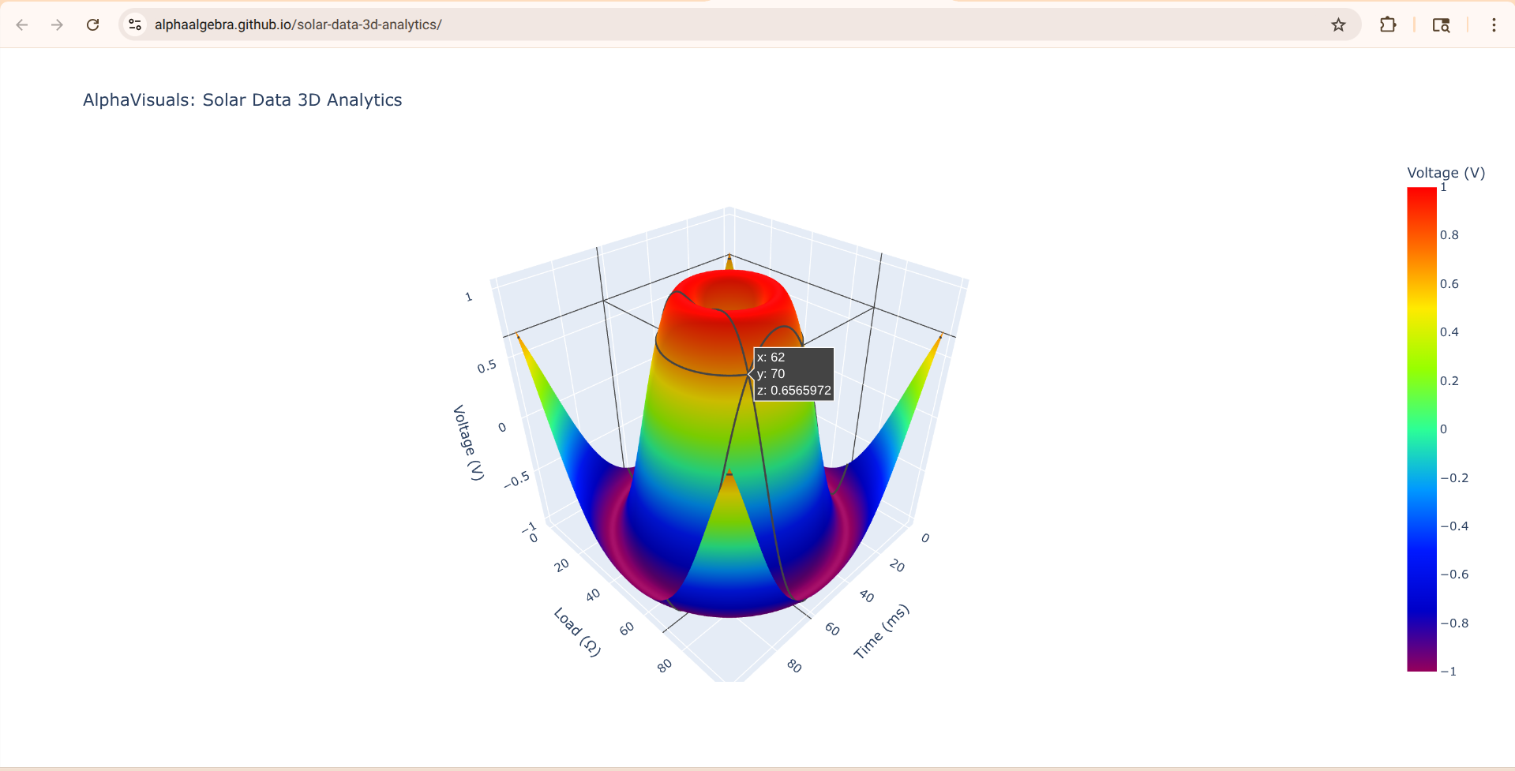Navigate forward with the browser arrow
This screenshot has height=771, width=1515.
pos(57,24)
